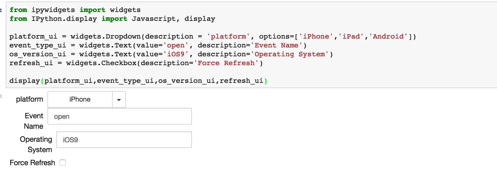The image size is (497, 173).
Task: Click the 'Event Name' widget label
Action: coord(34,121)
